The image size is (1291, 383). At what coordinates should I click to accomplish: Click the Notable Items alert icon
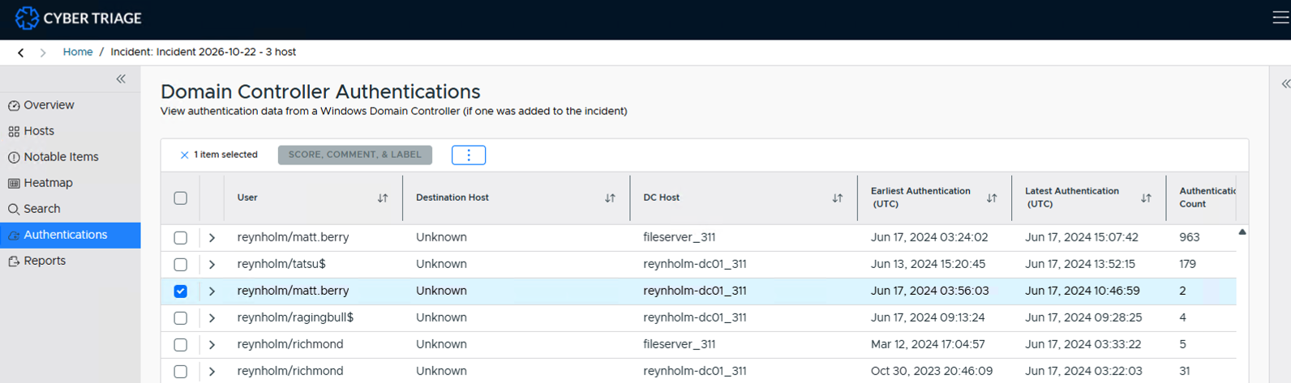point(14,158)
